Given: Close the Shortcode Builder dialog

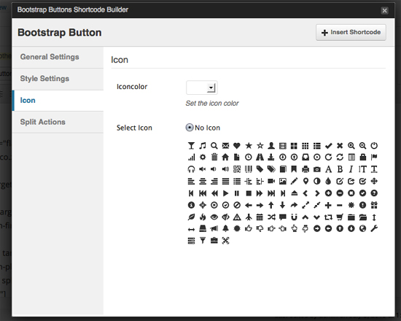Looking at the screenshot, I should 384,10.
